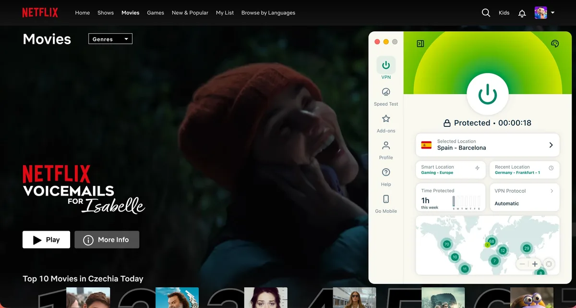
Task: Switch to Kids profile
Action: [x=504, y=13]
